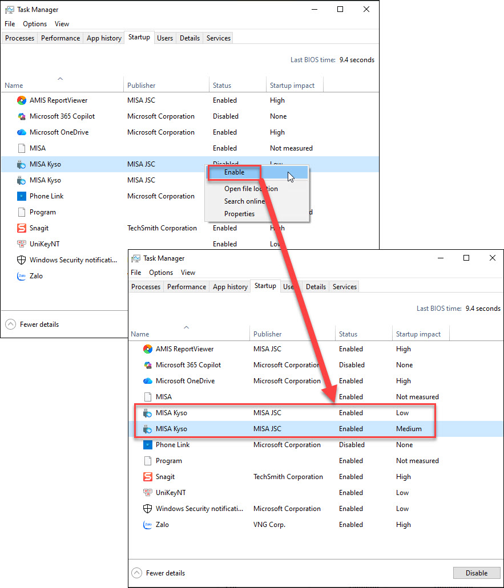Click the Disable button in front window
This screenshot has width=504, height=588.
[x=477, y=573]
